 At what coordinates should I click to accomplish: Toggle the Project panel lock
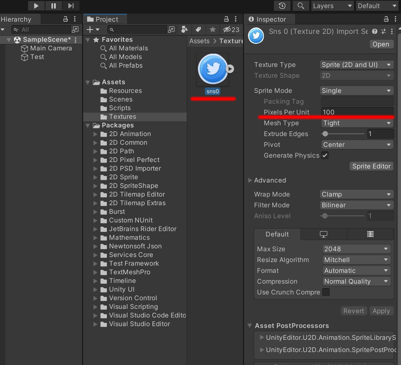pyautogui.click(x=226, y=19)
